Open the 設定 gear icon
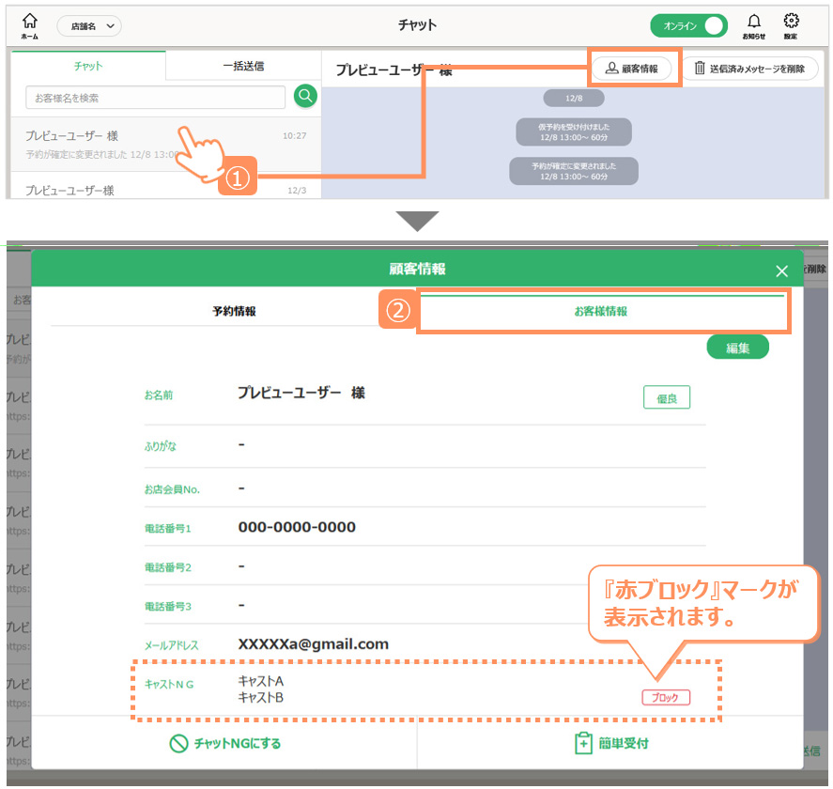Viewport: 833px width, 789px height. (x=791, y=22)
